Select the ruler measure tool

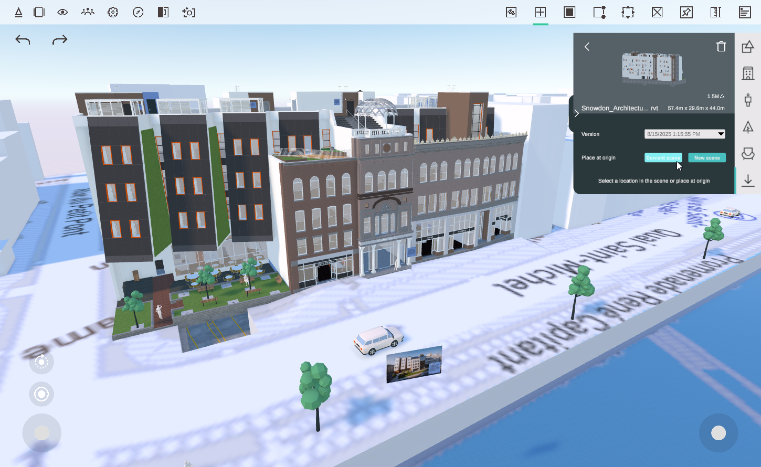point(716,12)
